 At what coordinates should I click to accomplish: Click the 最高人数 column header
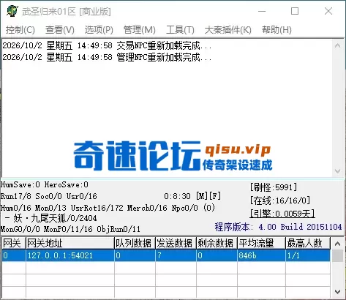[308, 244]
